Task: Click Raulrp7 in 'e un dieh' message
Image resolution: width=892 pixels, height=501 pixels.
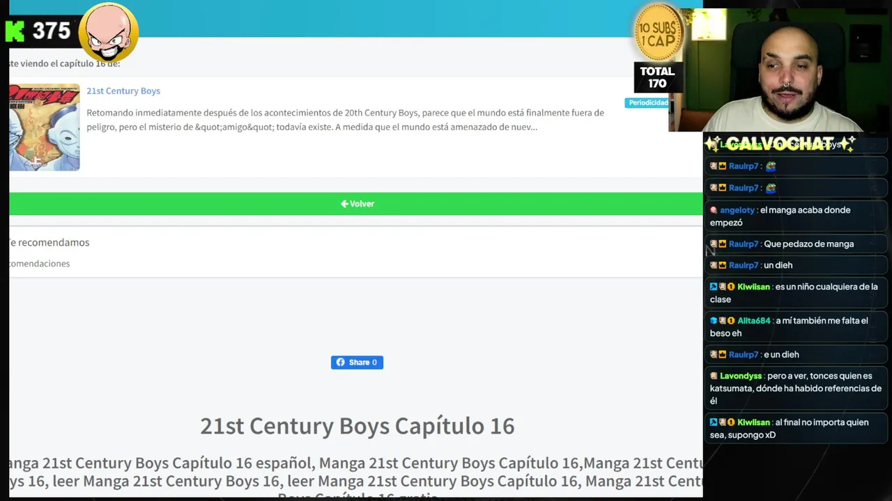Action: [743, 355]
